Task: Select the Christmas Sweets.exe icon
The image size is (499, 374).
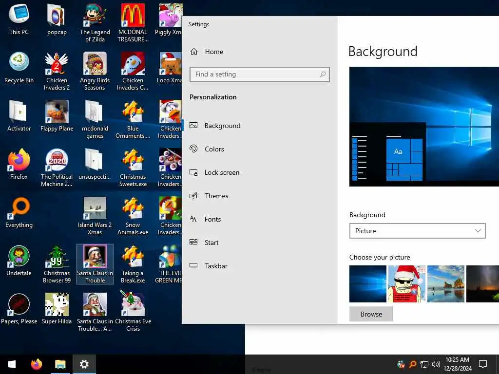Action: (x=133, y=168)
